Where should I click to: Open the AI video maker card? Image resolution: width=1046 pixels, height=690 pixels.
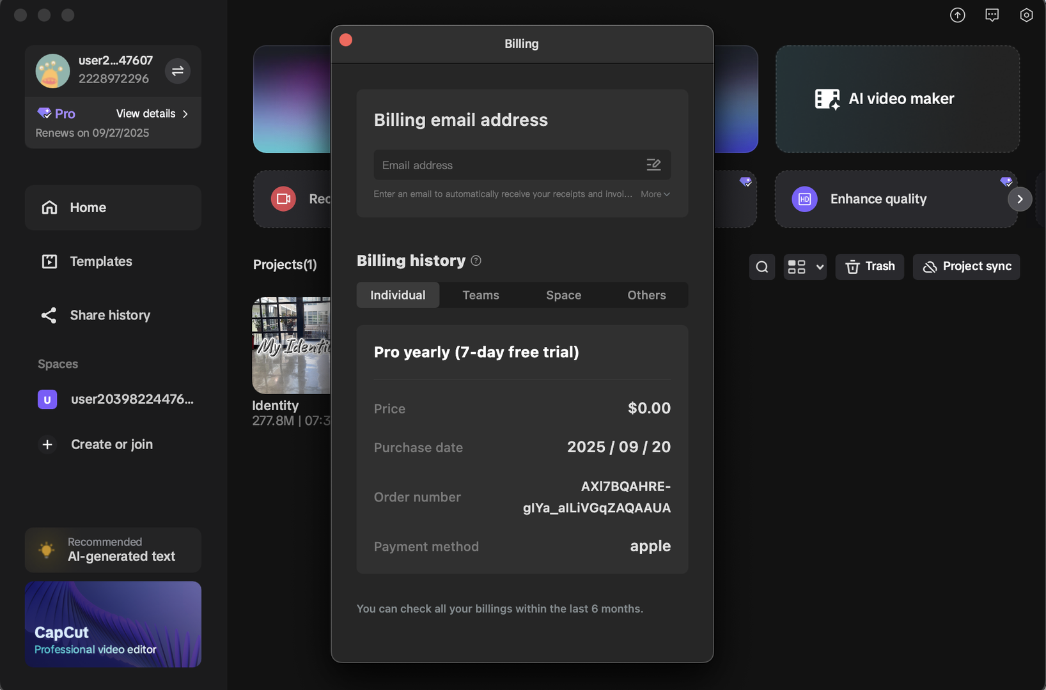pos(897,99)
